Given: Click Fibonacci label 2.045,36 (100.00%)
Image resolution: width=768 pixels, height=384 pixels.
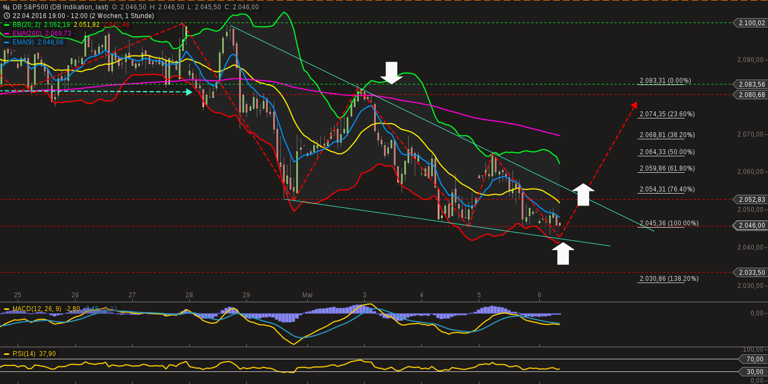Looking at the screenshot, I should (x=669, y=223).
